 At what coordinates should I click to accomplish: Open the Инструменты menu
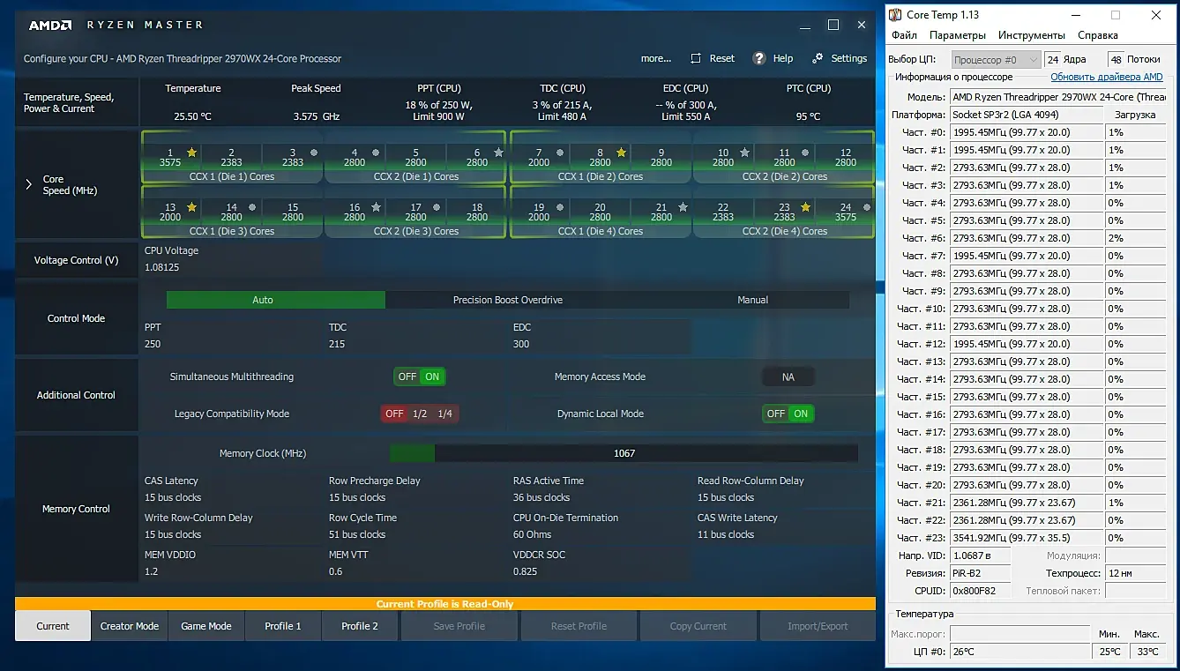click(x=1031, y=35)
